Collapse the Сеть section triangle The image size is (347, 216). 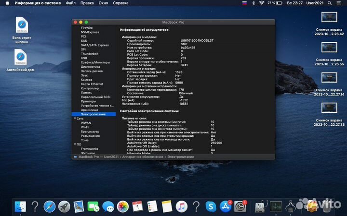click(x=75, y=119)
